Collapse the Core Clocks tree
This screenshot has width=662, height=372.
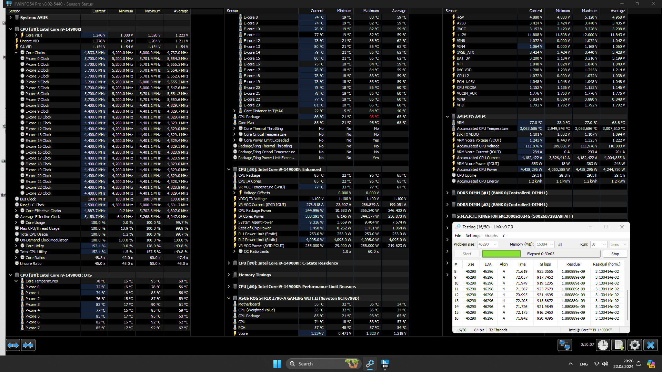point(16,53)
